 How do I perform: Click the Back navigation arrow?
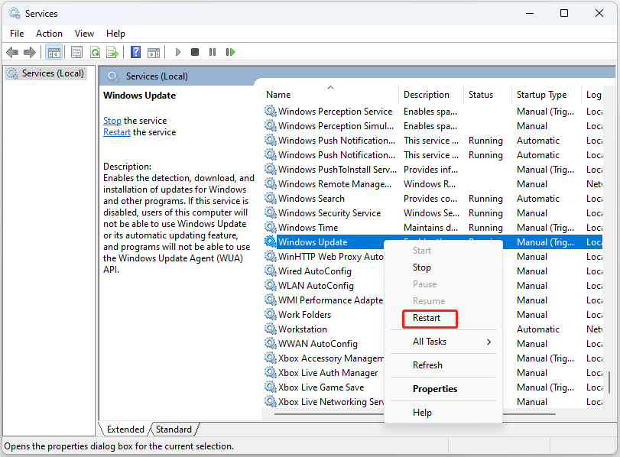pyautogui.click(x=12, y=51)
